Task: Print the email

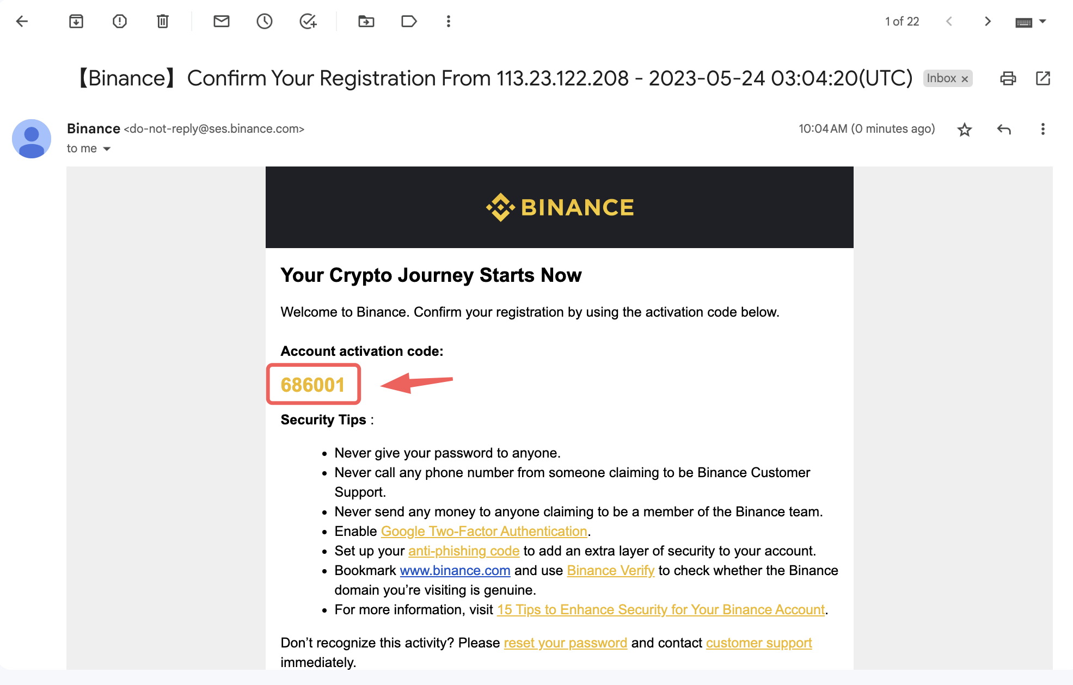Action: click(x=1007, y=78)
